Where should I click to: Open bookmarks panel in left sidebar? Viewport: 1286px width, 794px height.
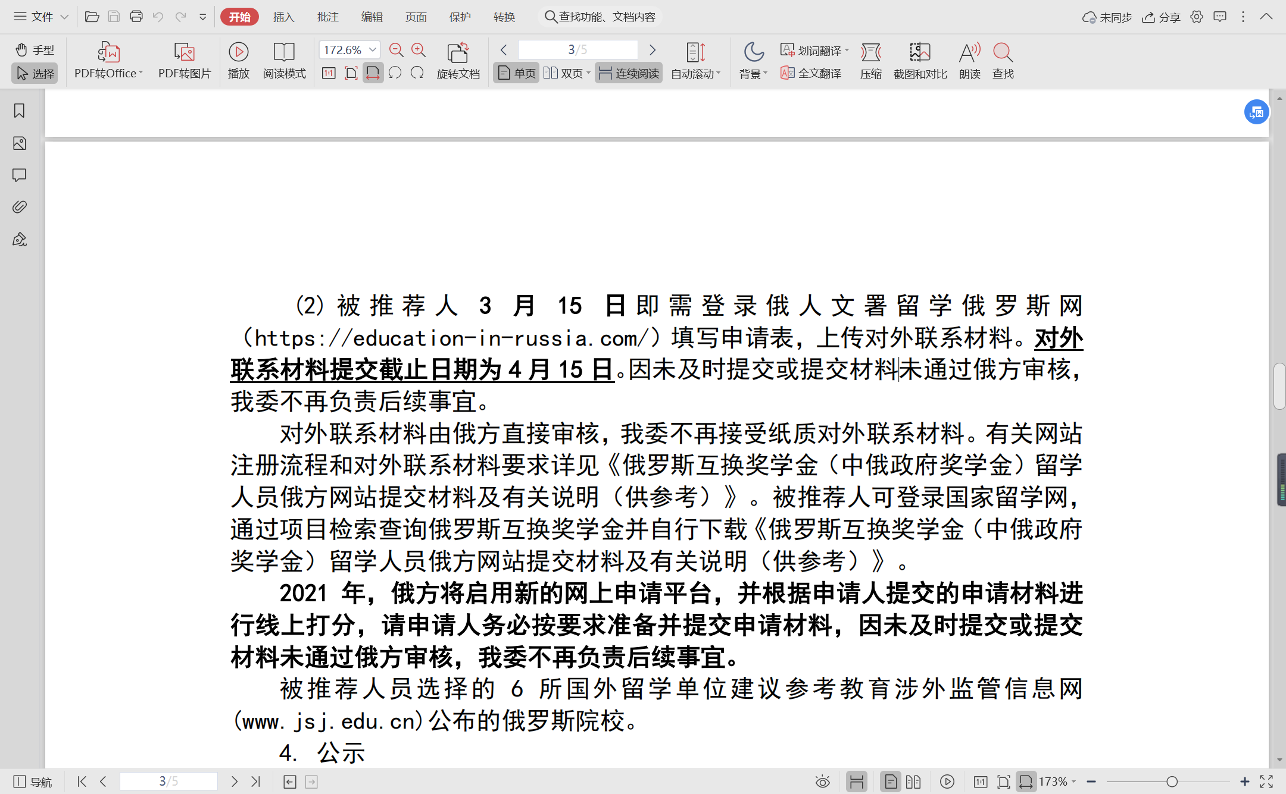pos(19,111)
